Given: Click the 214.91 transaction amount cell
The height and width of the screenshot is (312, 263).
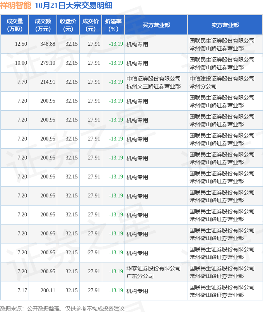Looking at the screenshot, I should click(48, 82).
